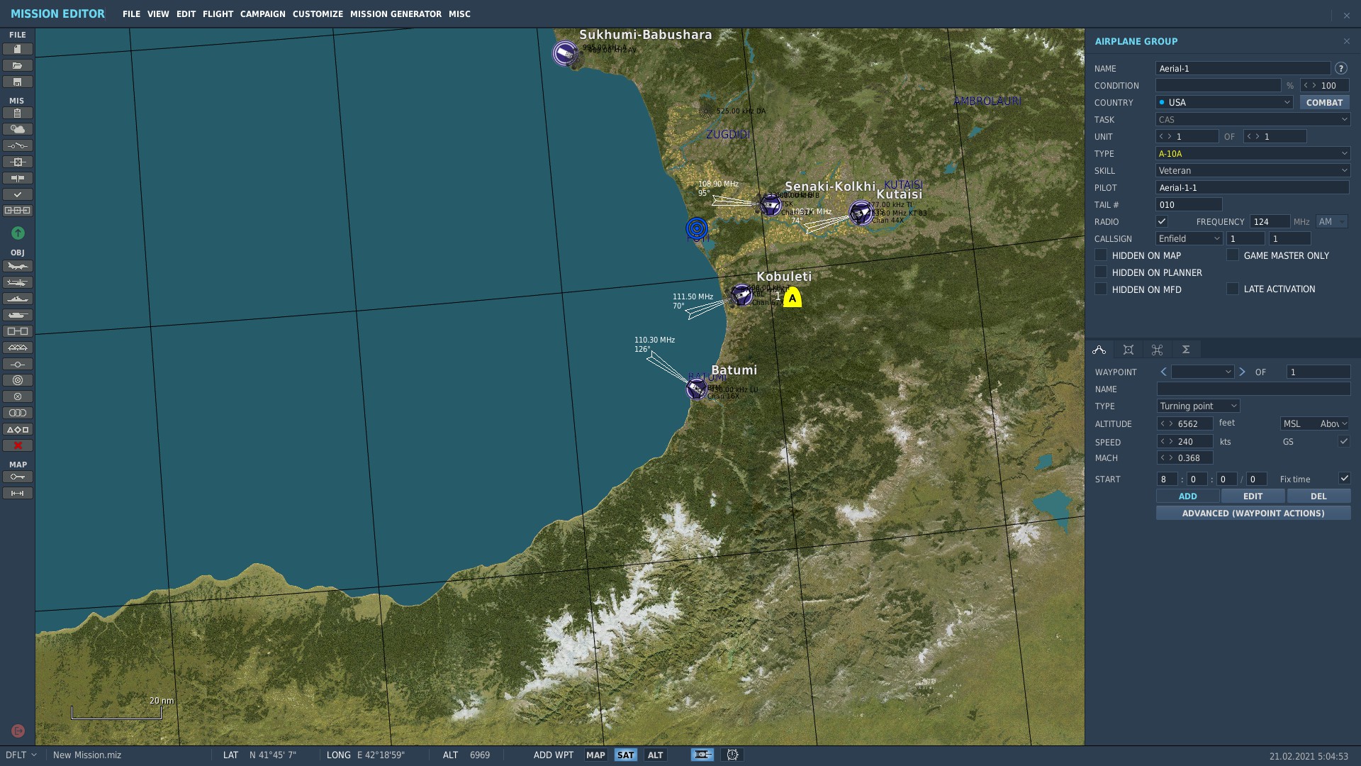Enable Hidden on Map checkbox
Image resolution: width=1361 pixels, height=766 pixels.
[1101, 255]
